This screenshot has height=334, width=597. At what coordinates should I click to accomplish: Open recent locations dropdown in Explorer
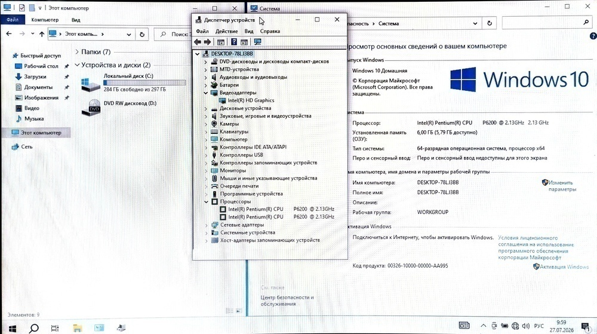(32, 34)
